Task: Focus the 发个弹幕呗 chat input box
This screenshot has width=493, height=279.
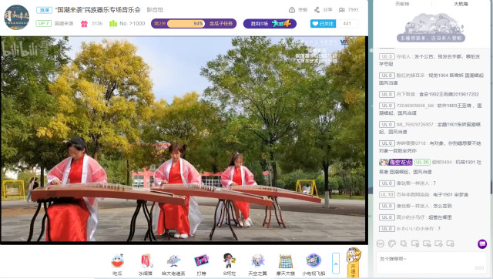Action: [431, 263]
